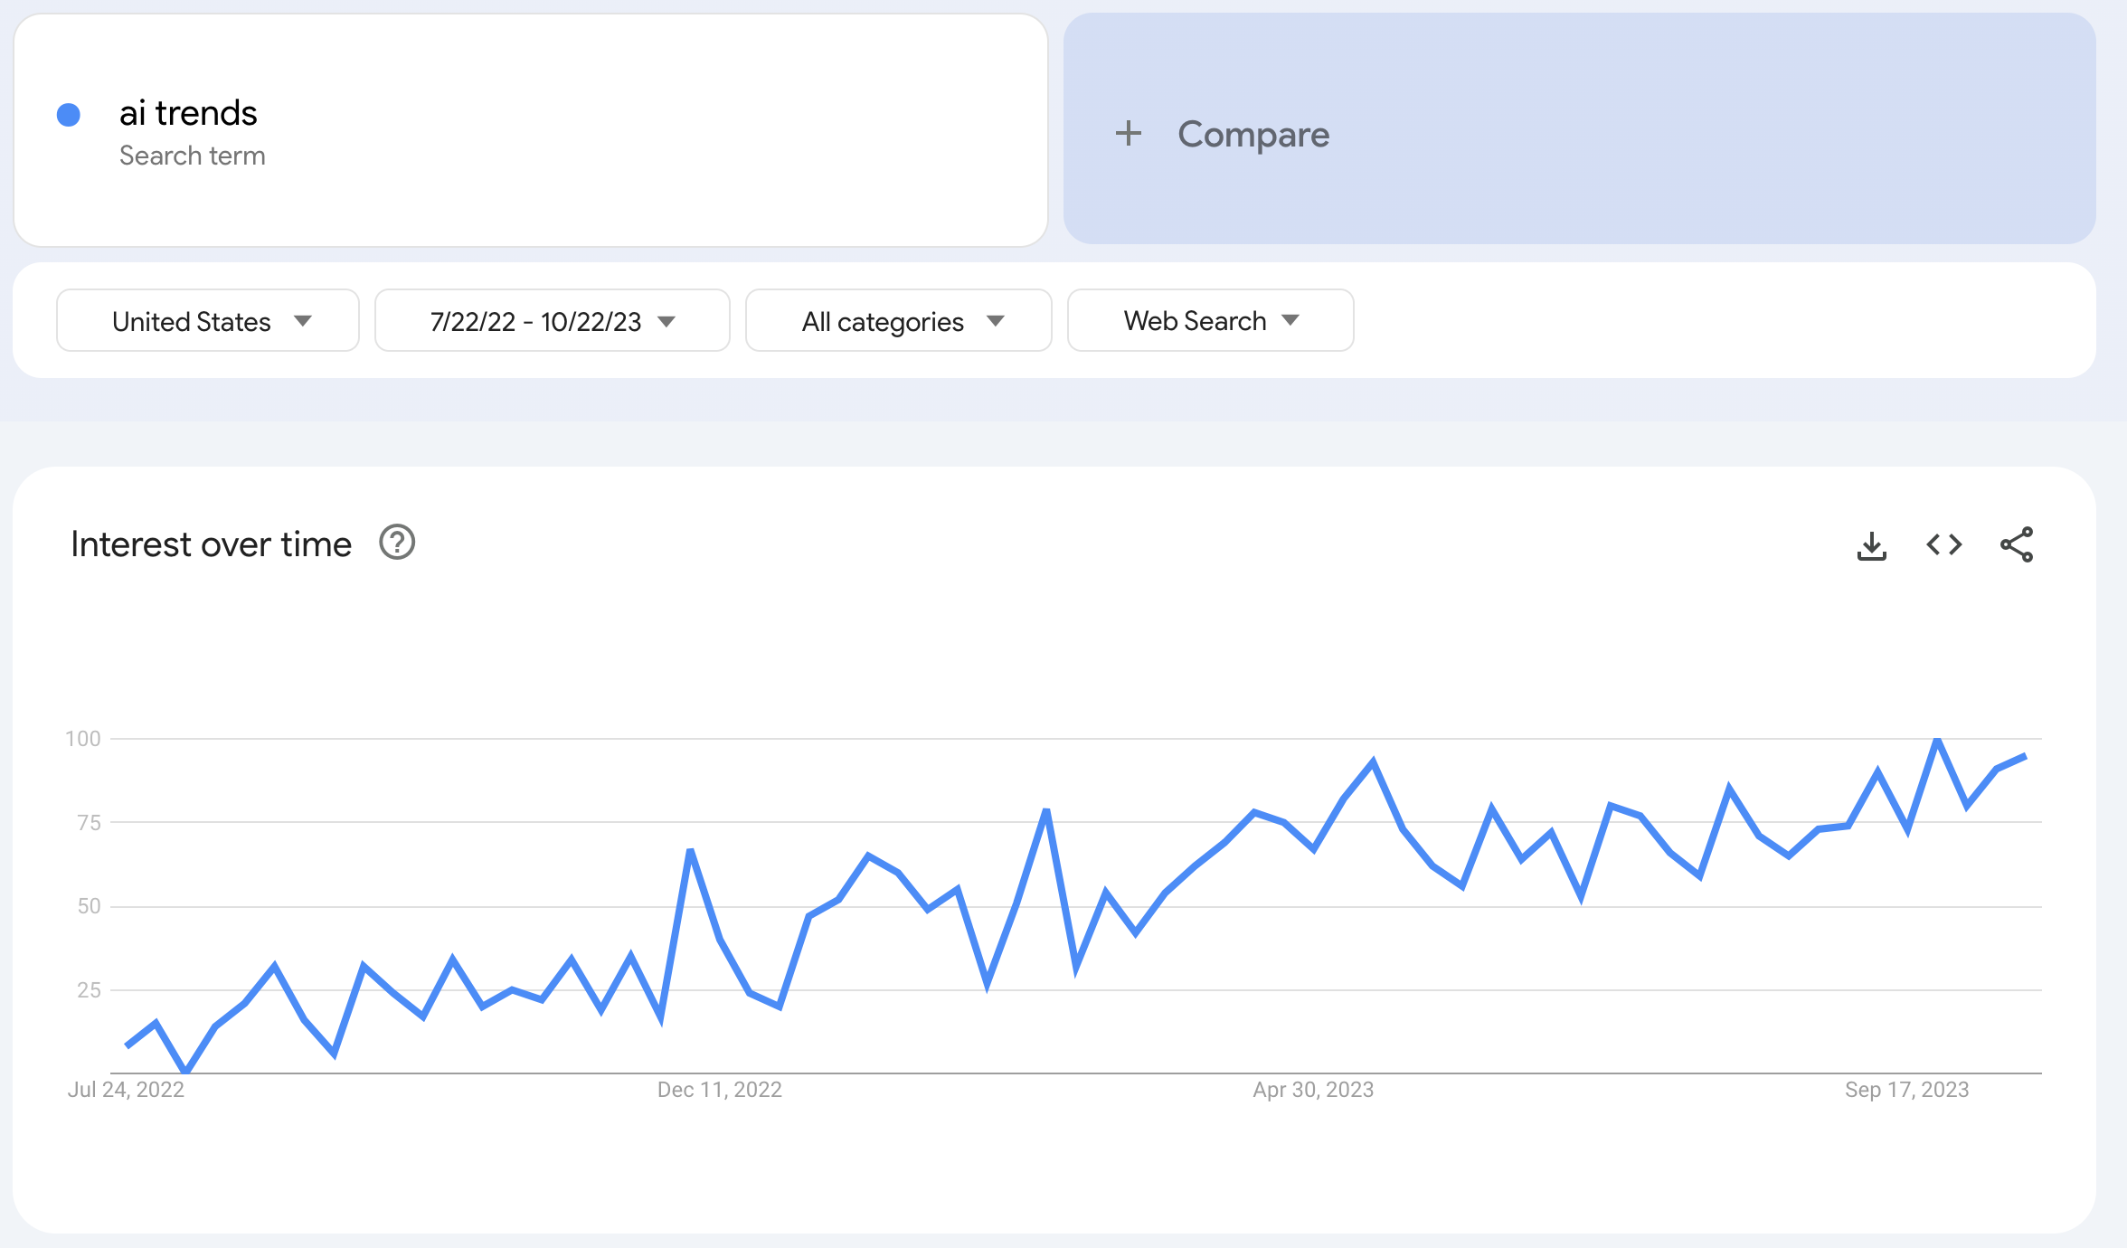2127x1248 pixels.
Task: Expand the 7/22/22 - 10/22/23 date range
Action: [552, 321]
